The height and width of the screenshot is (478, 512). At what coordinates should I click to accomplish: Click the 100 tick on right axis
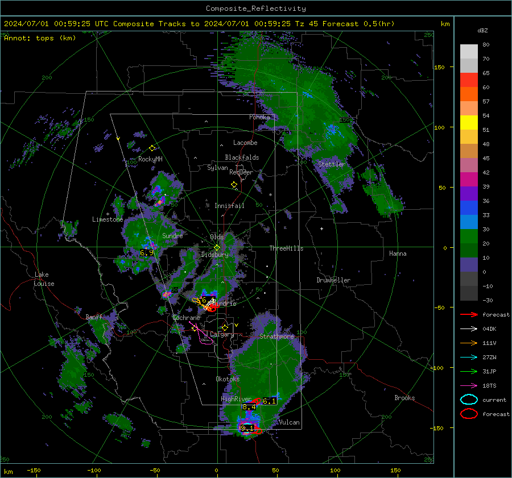[439, 127]
